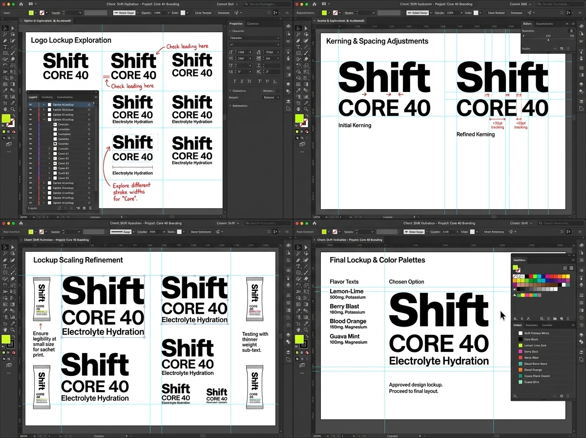Click the rightmost text button in bottom-right control bar
The width and height of the screenshot is (586, 438).
(x=494, y=232)
